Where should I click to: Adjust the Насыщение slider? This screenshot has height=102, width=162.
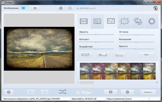click(x=137, y=42)
